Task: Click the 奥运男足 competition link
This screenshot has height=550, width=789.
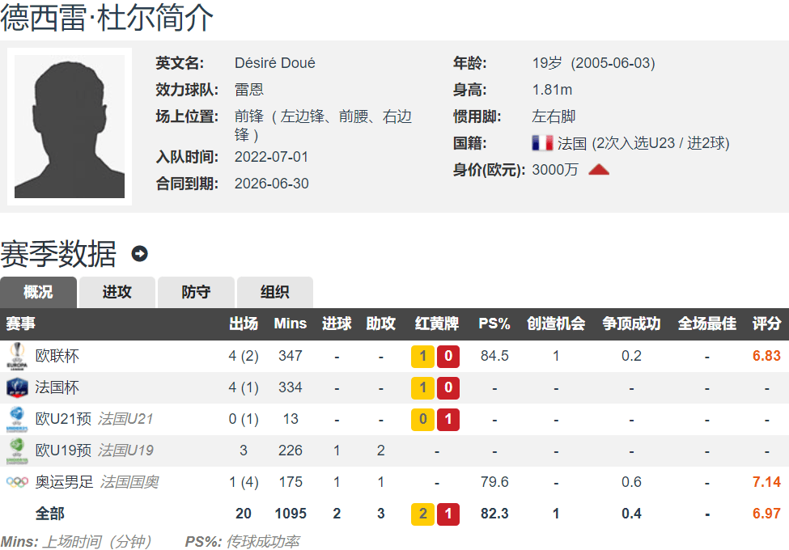Action: (x=64, y=482)
